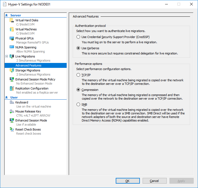Open Enhanced Session Mode Policy settings
The image size is (198, 188).
click(35, 79)
